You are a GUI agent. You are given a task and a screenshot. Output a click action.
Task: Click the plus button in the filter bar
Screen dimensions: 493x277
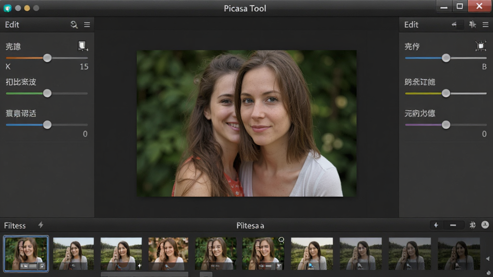pos(436,225)
